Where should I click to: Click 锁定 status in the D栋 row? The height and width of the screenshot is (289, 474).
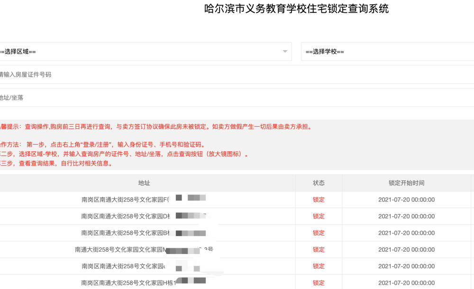click(319, 216)
